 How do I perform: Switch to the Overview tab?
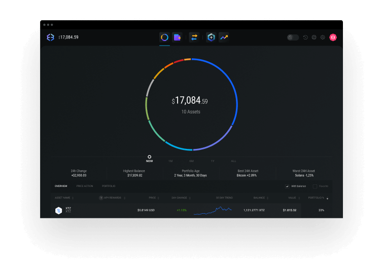[x=61, y=186]
